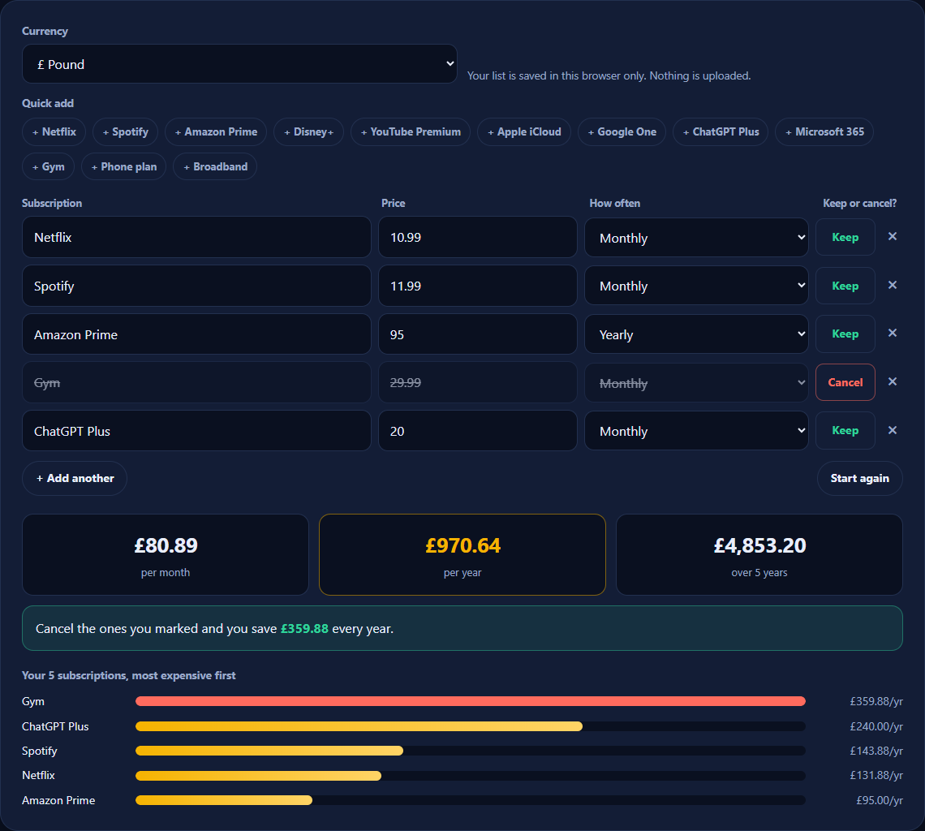Remove the ChatGPT Plus row

(892, 430)
